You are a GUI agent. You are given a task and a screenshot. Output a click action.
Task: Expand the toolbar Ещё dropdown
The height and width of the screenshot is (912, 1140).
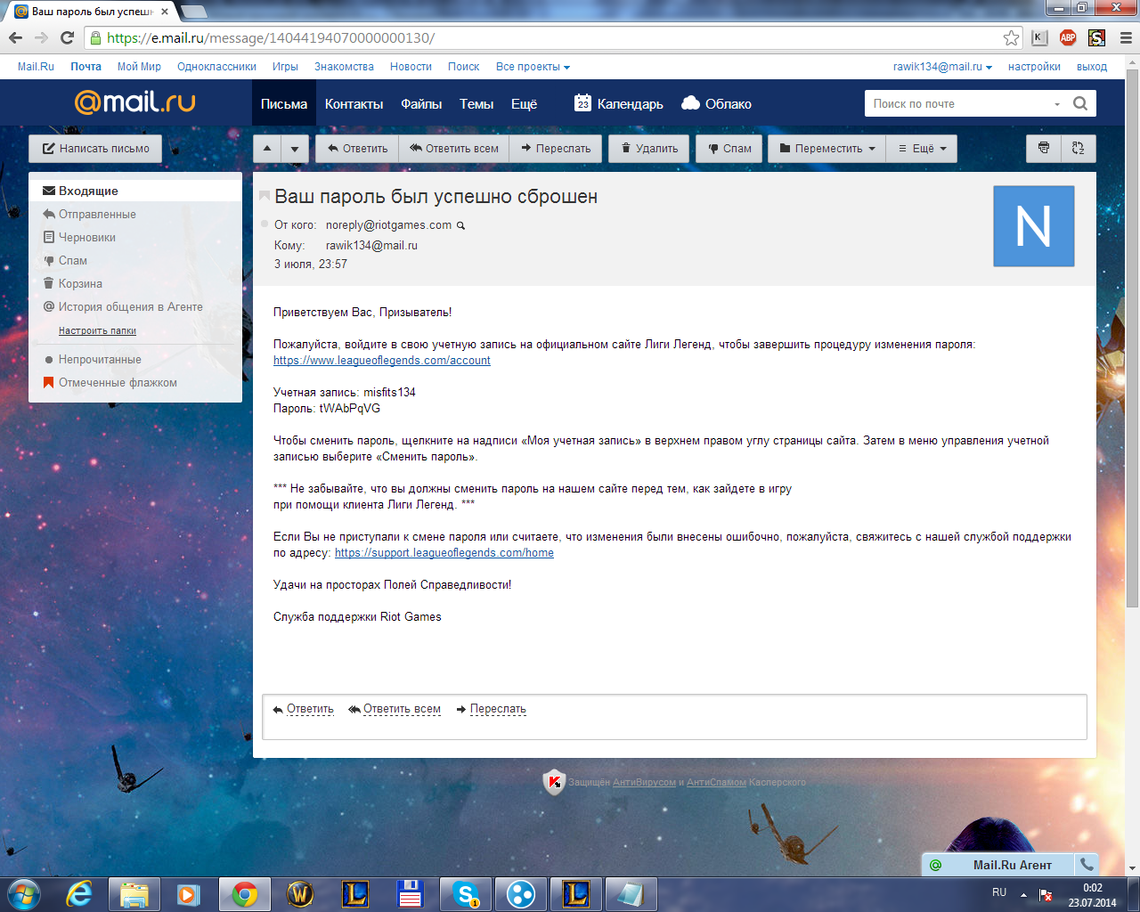tap(922, 149)
